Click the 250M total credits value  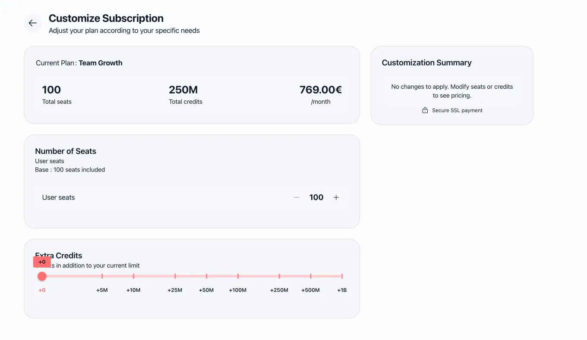[x=183, y=90]
